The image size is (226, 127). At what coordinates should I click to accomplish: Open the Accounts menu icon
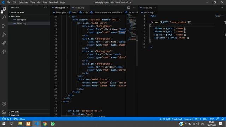pyautogui.click(x=4, y=104)
